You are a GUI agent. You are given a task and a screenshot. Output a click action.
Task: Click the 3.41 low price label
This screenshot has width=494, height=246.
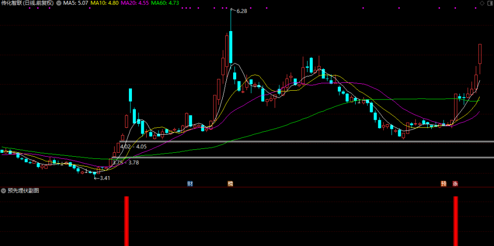click(x=105, y=178)
